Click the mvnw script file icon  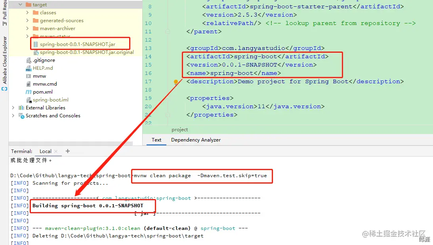(29, 76)
